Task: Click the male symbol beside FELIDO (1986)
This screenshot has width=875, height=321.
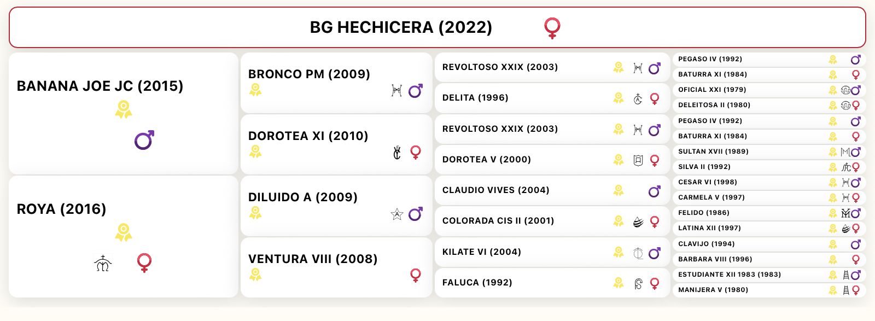Action: (856, 213)
